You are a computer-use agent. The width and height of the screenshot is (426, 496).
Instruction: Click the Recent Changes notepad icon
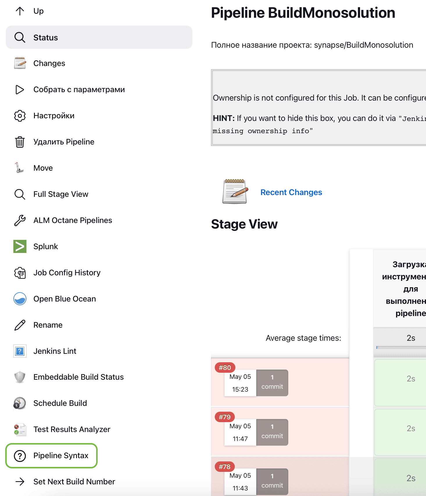coord(235,192)
